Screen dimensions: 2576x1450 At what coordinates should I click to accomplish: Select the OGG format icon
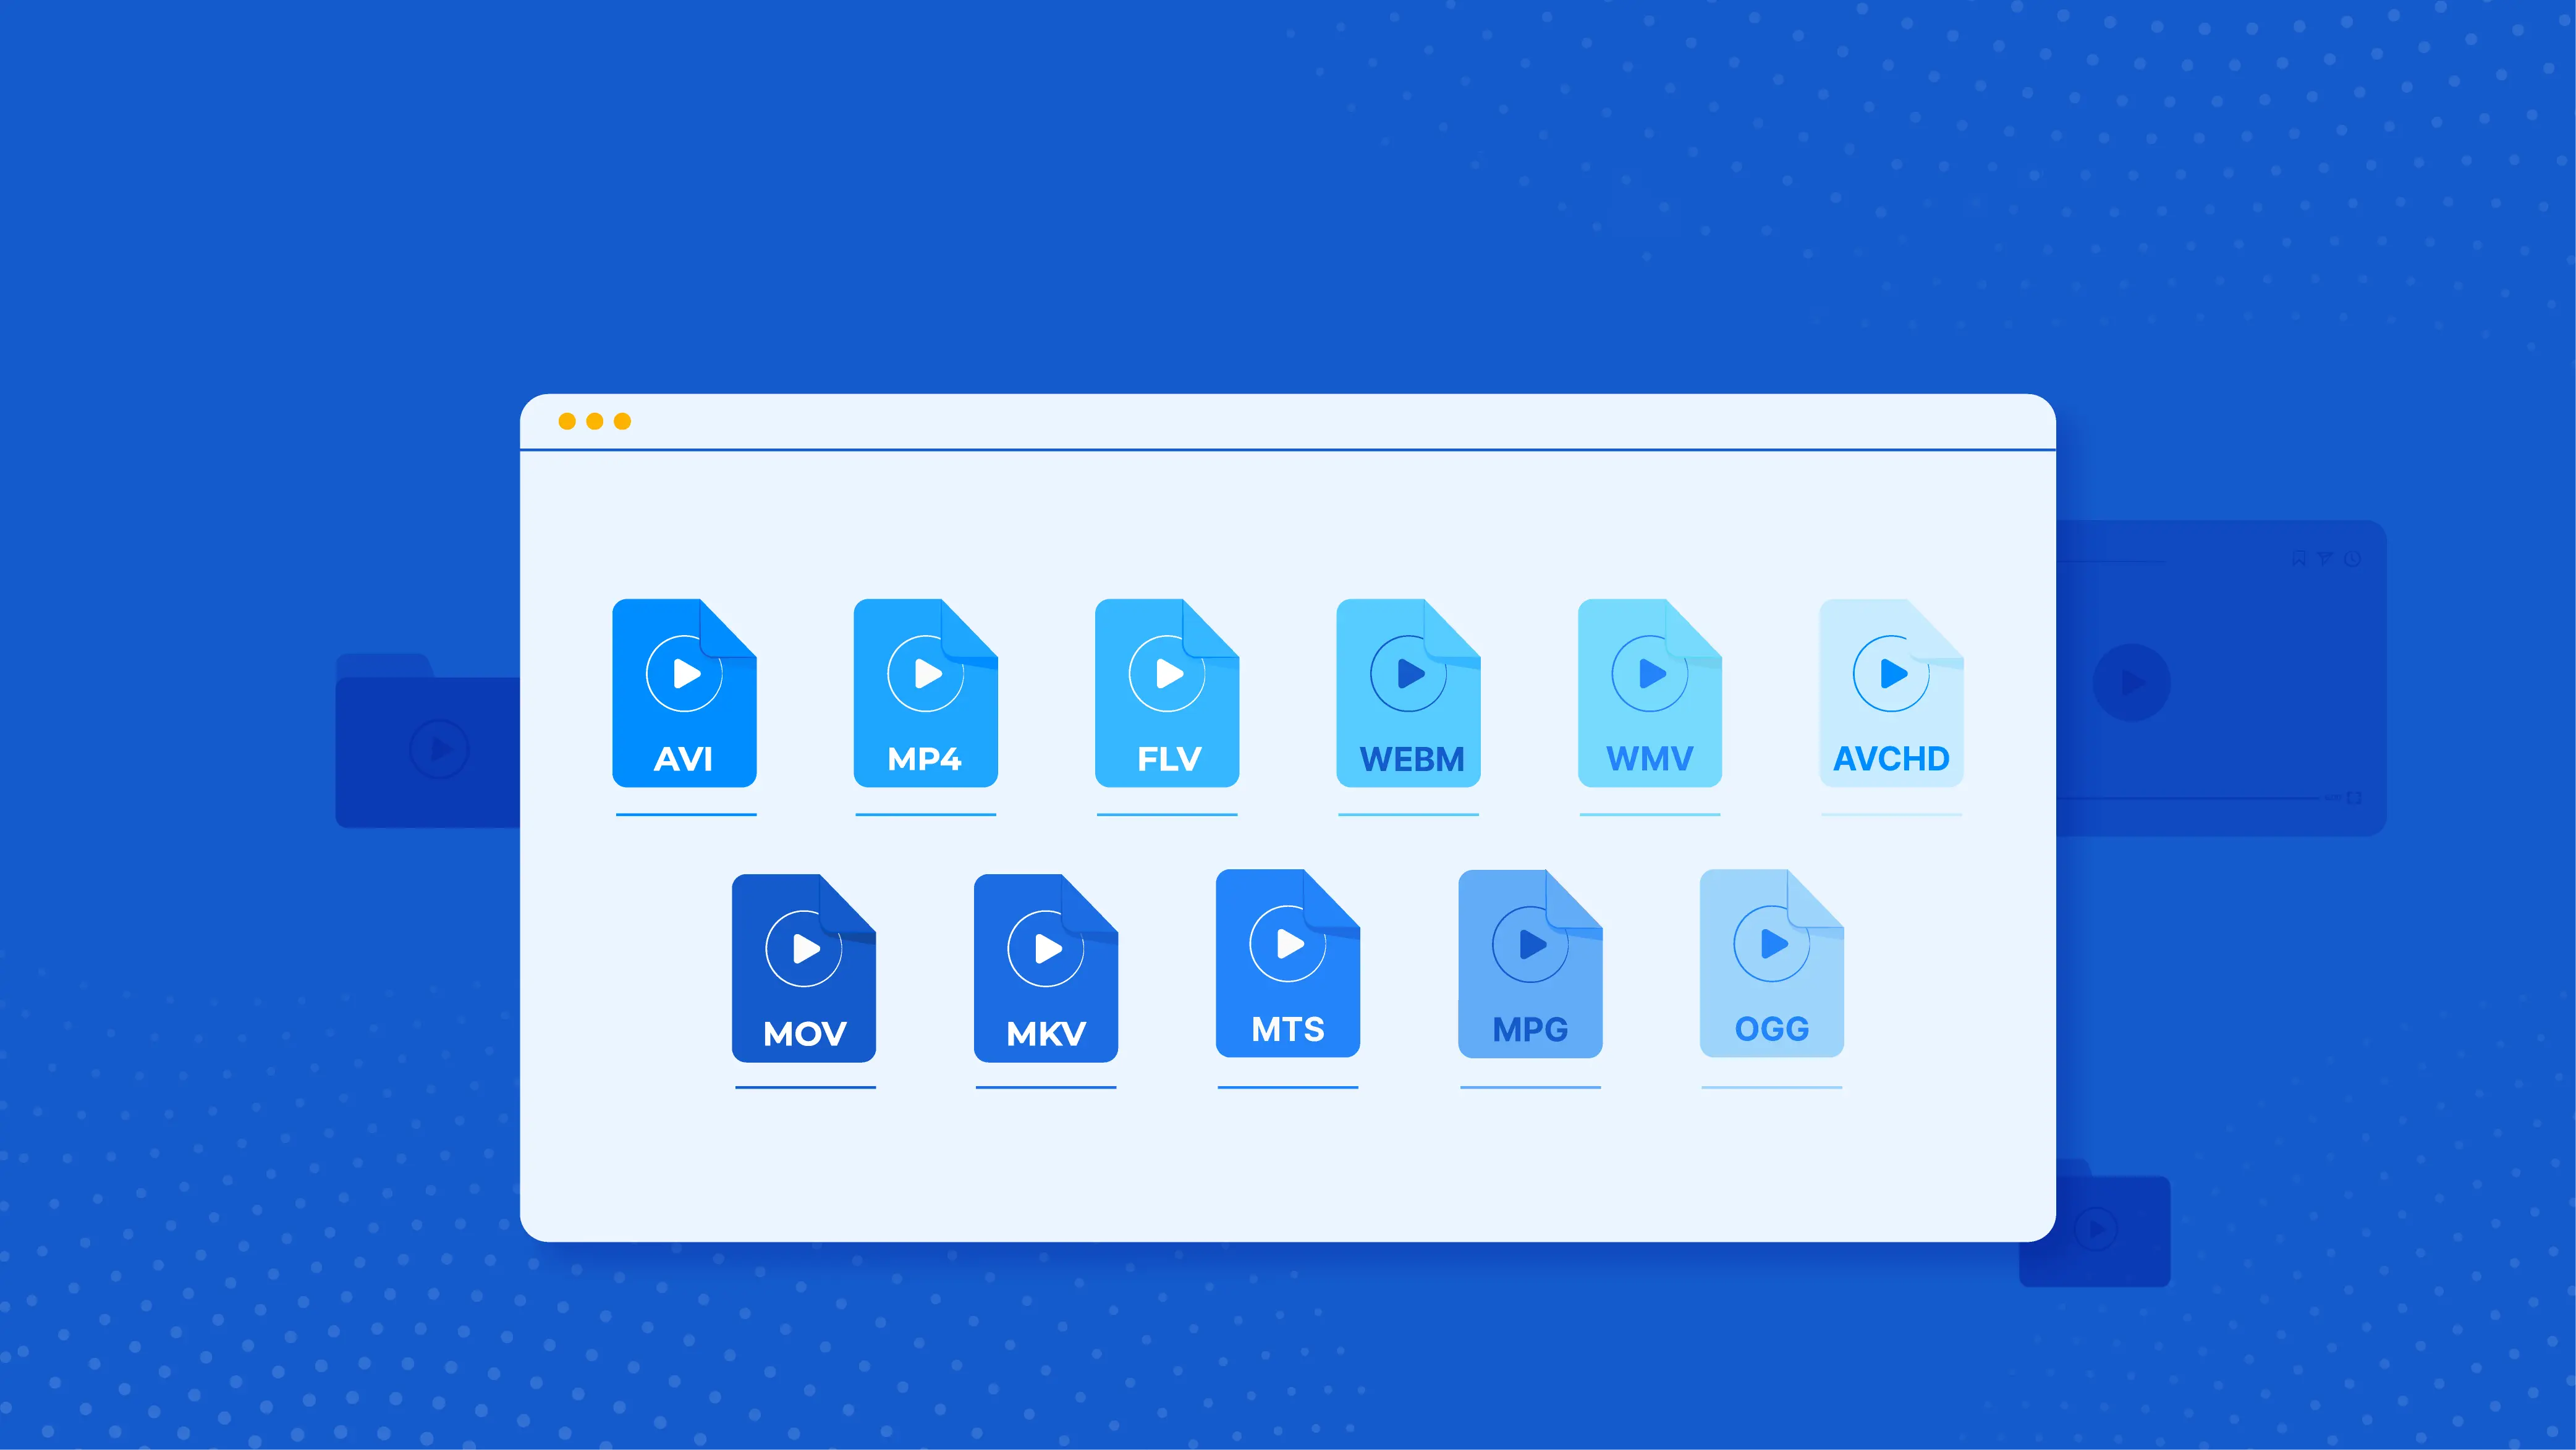tap(1771, 966)
